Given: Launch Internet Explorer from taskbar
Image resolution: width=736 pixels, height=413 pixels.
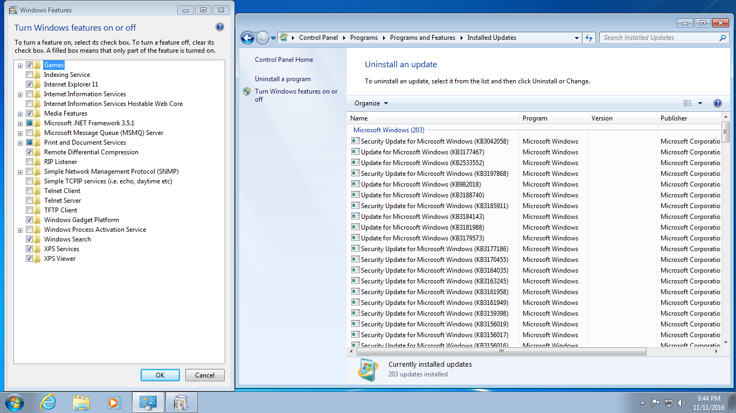Looking at the screenshot, I should (x=48, y=402).
